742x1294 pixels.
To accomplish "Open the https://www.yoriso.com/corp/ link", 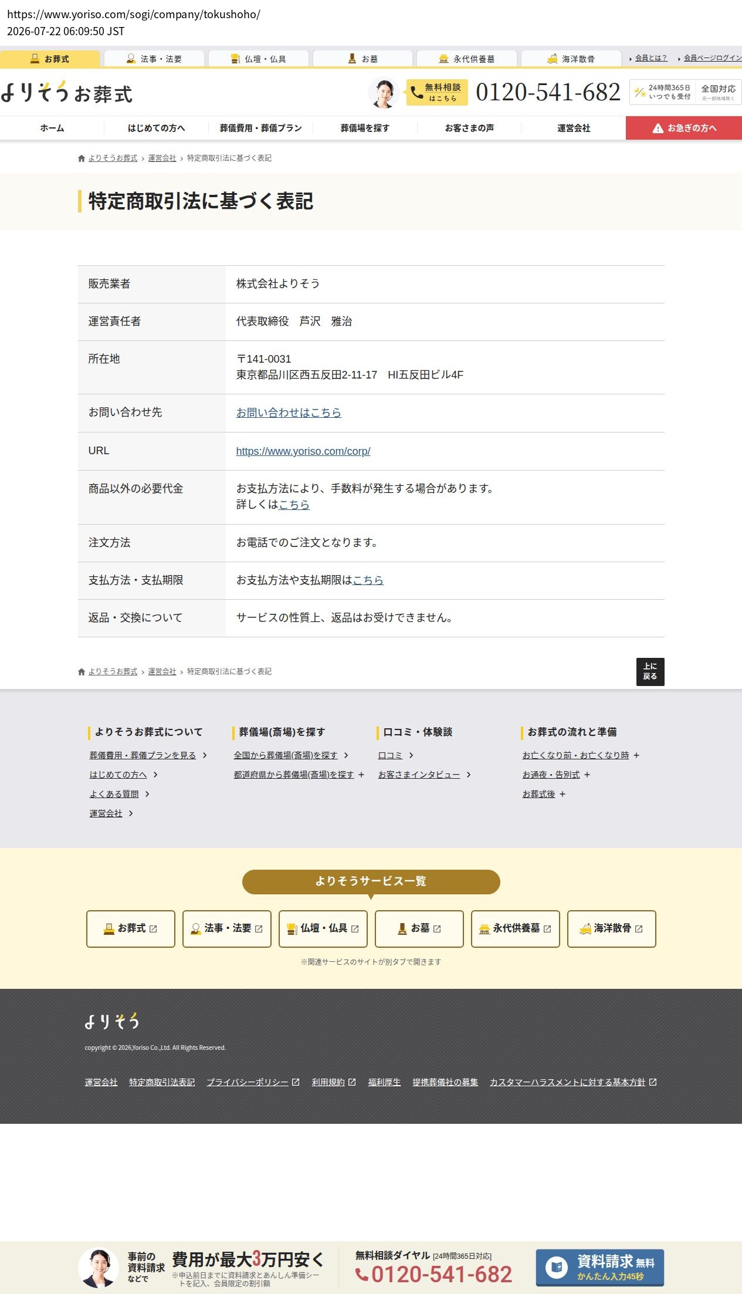I will pyautogui.click(x=303, y=451).
